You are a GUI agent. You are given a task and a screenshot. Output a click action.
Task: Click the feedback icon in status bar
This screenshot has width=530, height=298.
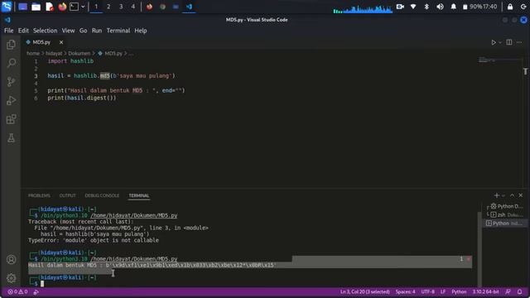click(x=508, y=291)
